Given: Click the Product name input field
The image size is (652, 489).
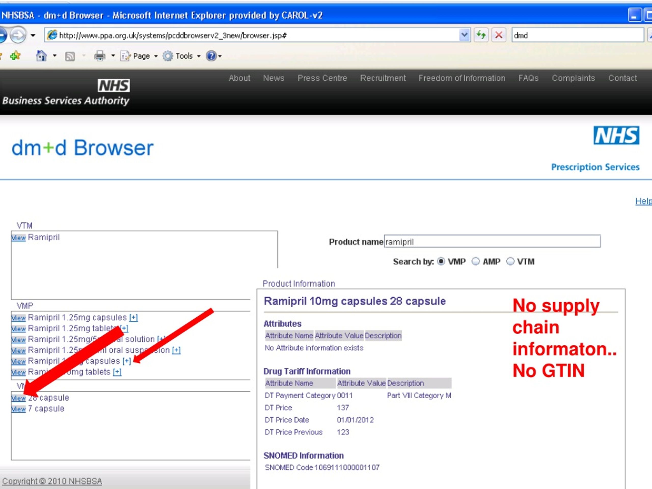Looking at the screenshot, I should point(492,241).
